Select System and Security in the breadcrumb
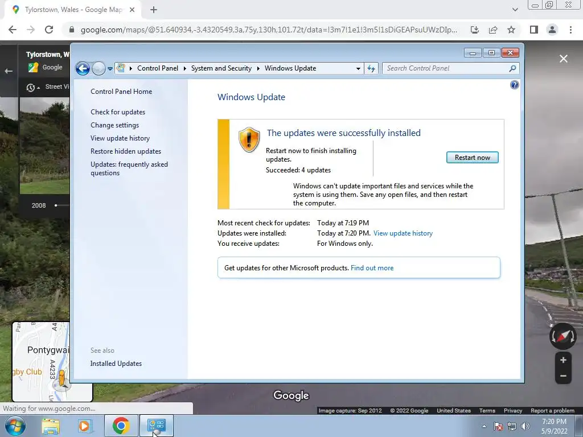 [221, 68]
